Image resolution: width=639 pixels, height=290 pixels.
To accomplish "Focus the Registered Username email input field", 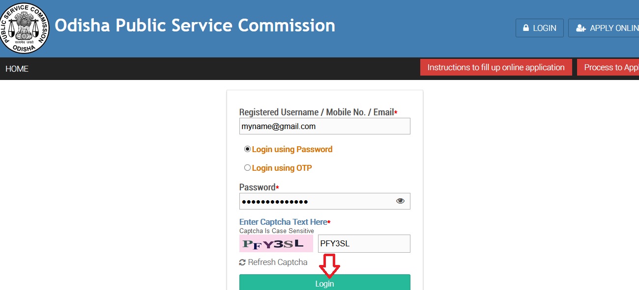I will point(324,126).
